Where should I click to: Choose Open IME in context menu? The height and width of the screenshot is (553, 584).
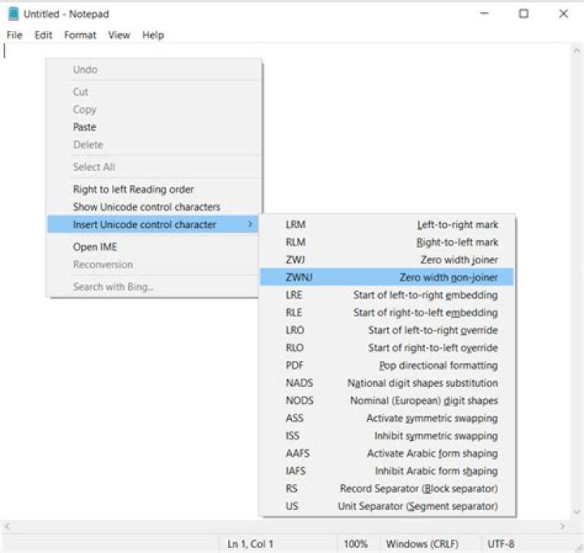click(154, 246)
